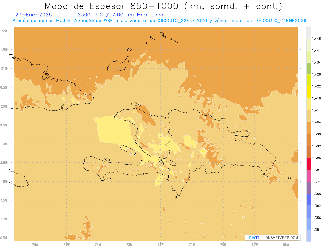Click the "0.5N" latitude label
Screen dimensions: 321x248
pos(4,87)
